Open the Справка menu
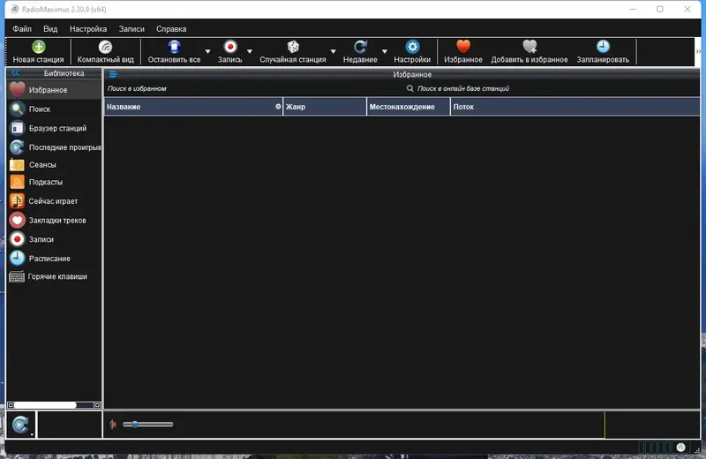Screen dimensions: 706x459 coord(171,29)
